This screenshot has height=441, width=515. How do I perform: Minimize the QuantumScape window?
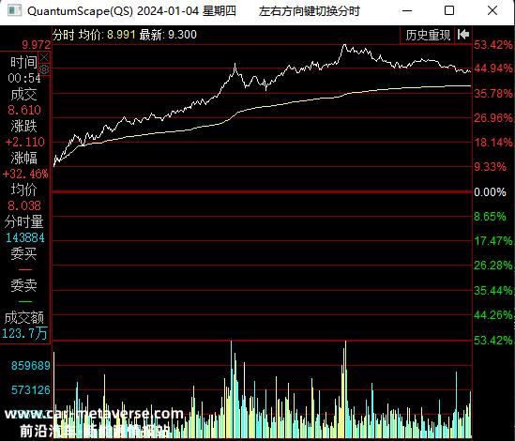pos(407,11)
